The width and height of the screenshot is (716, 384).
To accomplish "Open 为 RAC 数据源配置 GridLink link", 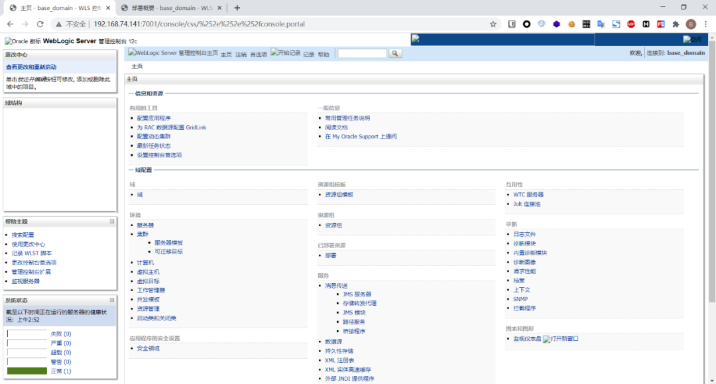I will pyautogui.click(x=172, y=127).
